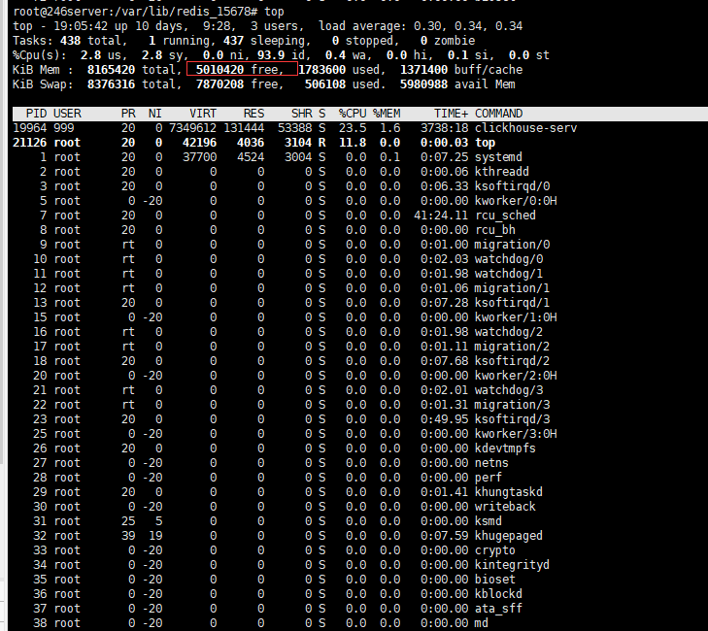Click the 'ksoftirqd/1' process name
This screenshot has width=708, height=631.
tap(512, 303)
